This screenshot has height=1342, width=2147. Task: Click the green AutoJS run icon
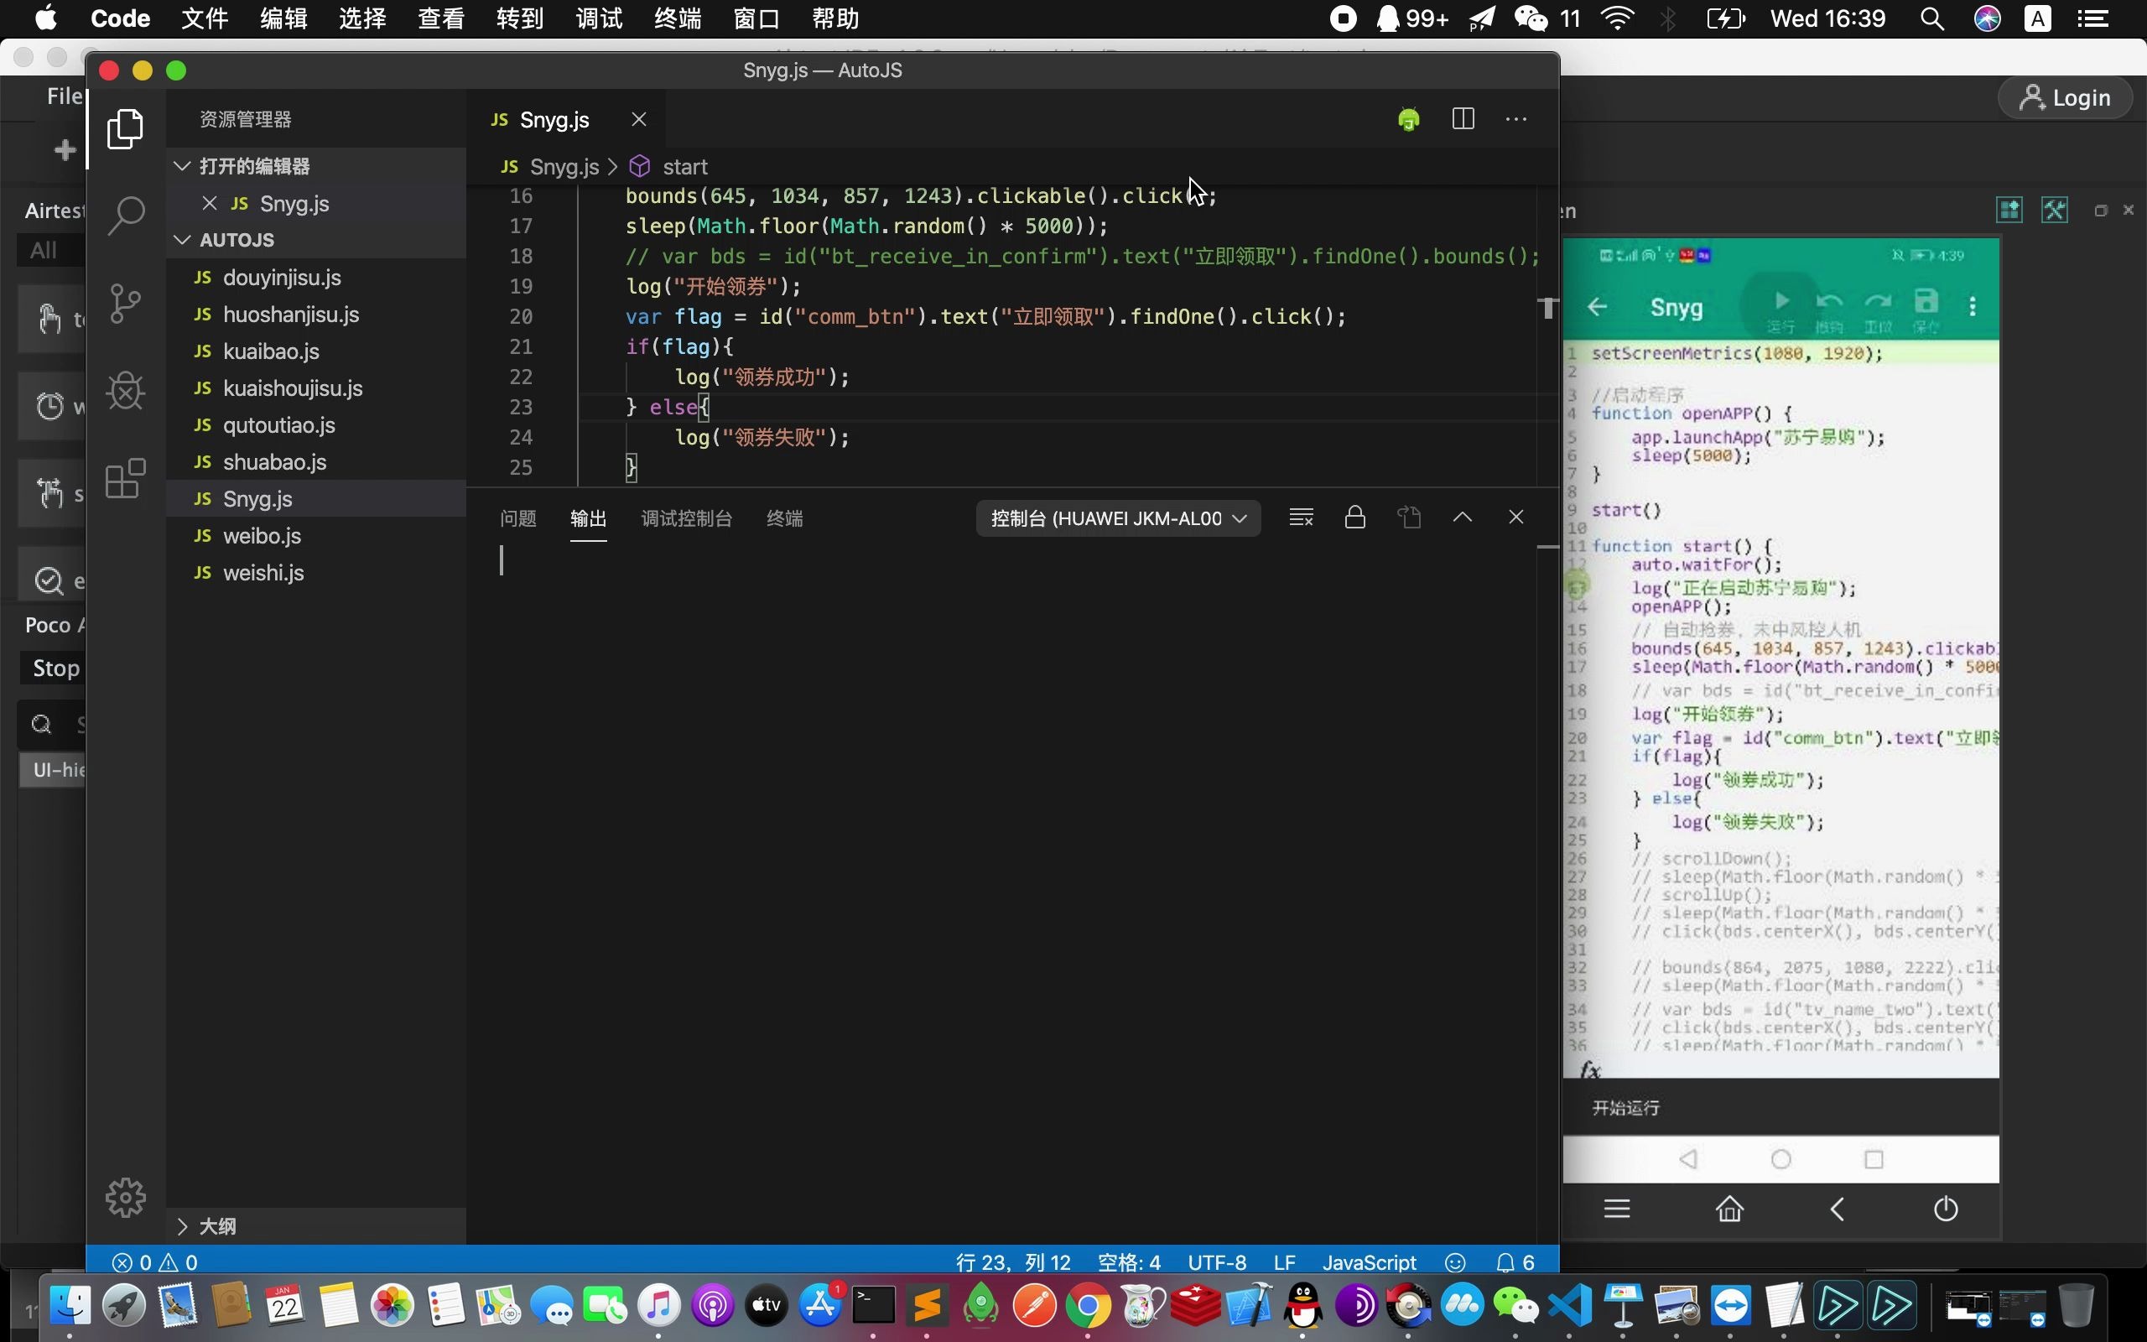1409,119
